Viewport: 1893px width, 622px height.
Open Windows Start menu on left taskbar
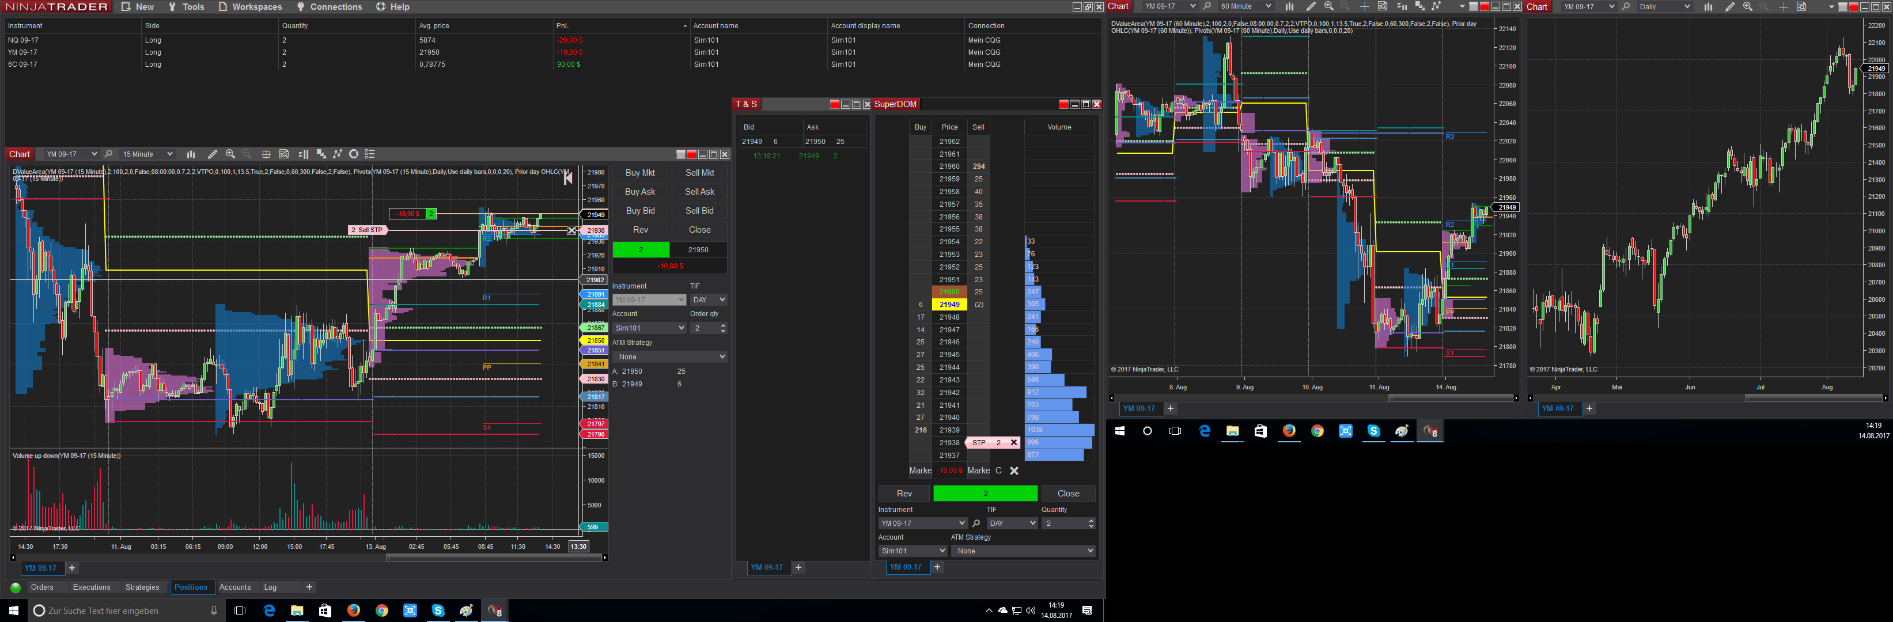13,610
